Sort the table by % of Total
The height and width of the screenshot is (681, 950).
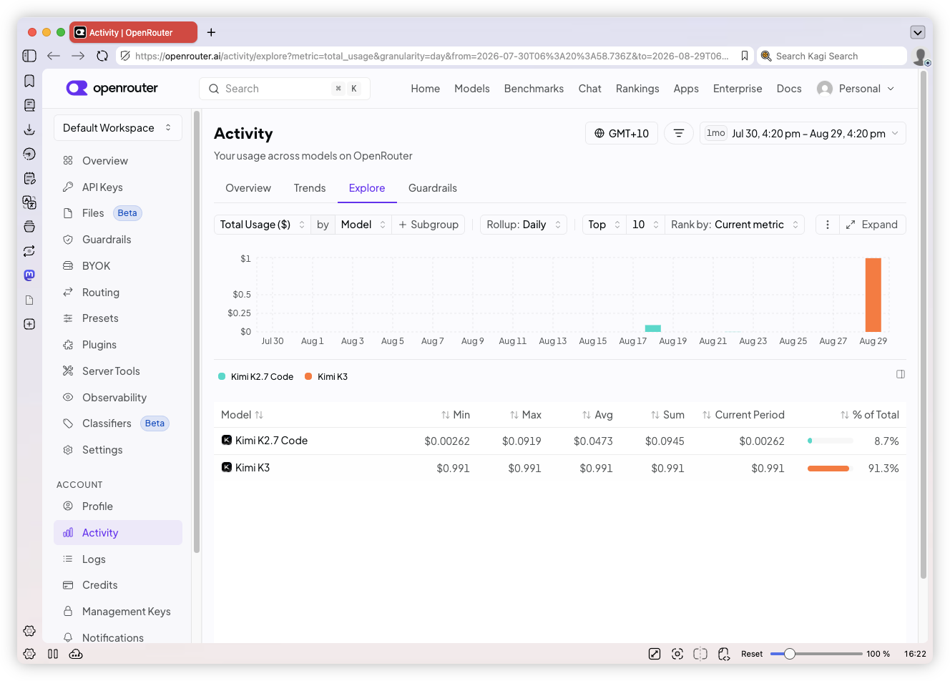(x=869, y=415)
